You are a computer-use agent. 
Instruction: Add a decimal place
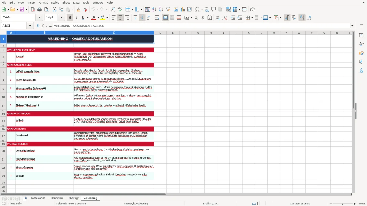click(x=218, y=18)
